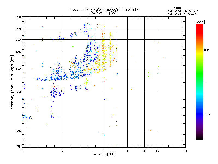The width and height of the screenshot is (218, 164).
Task: Click the Phases header in the statistics block
Action: (177, 8)
